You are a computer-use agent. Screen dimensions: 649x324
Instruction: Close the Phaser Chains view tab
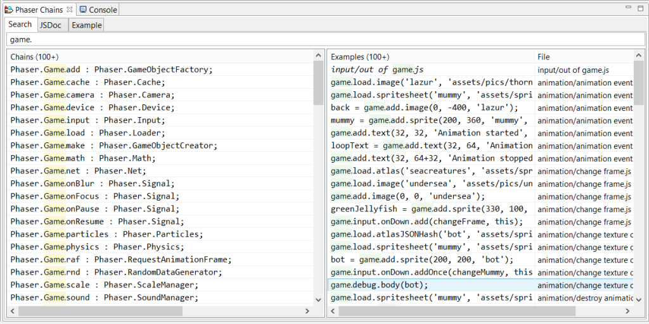pos(70,9)
